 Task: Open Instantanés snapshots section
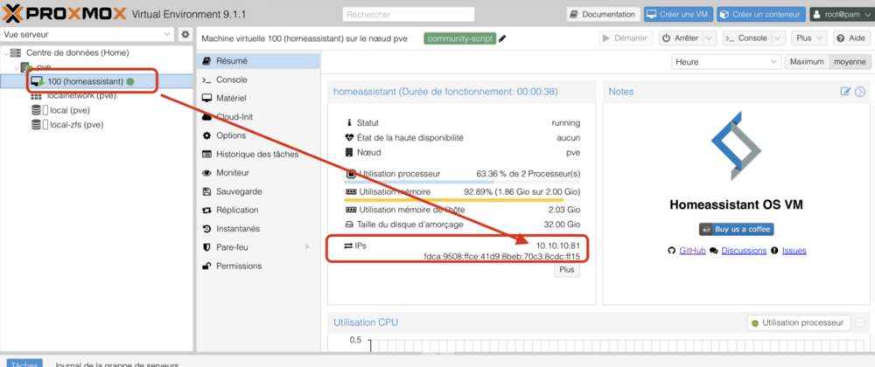tap(258, 229)
